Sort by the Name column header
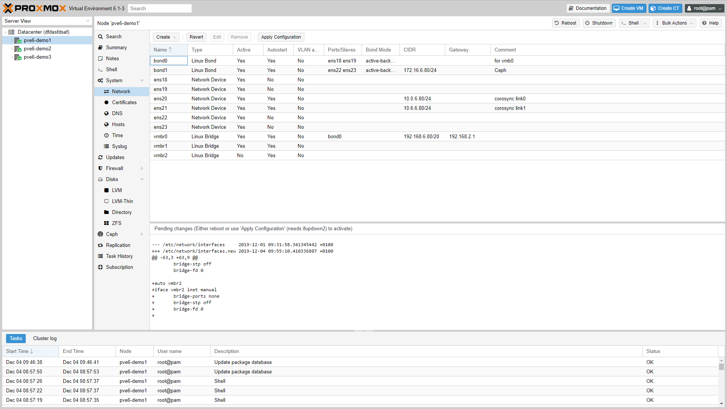The height and width of the screenshot is (409, 727). point(168,50)
